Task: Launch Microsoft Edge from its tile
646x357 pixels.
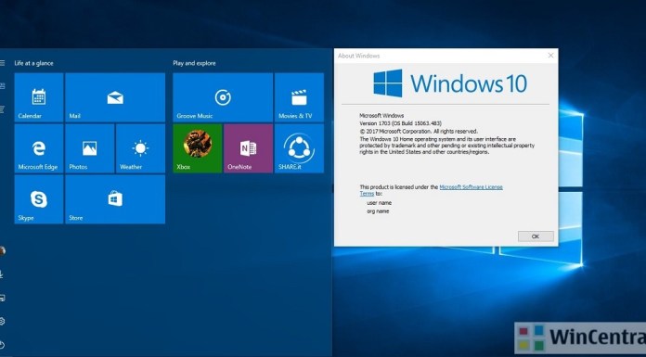Action: (x=39, y=148)
